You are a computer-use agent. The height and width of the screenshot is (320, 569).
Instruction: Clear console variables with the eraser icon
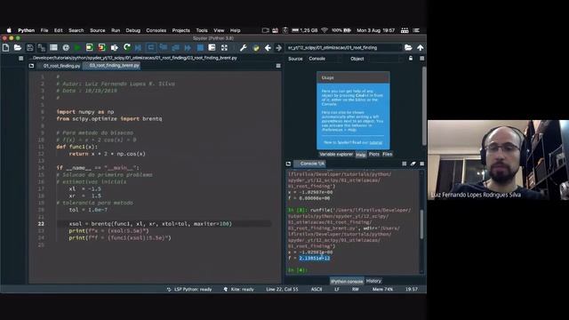point(413,164)
